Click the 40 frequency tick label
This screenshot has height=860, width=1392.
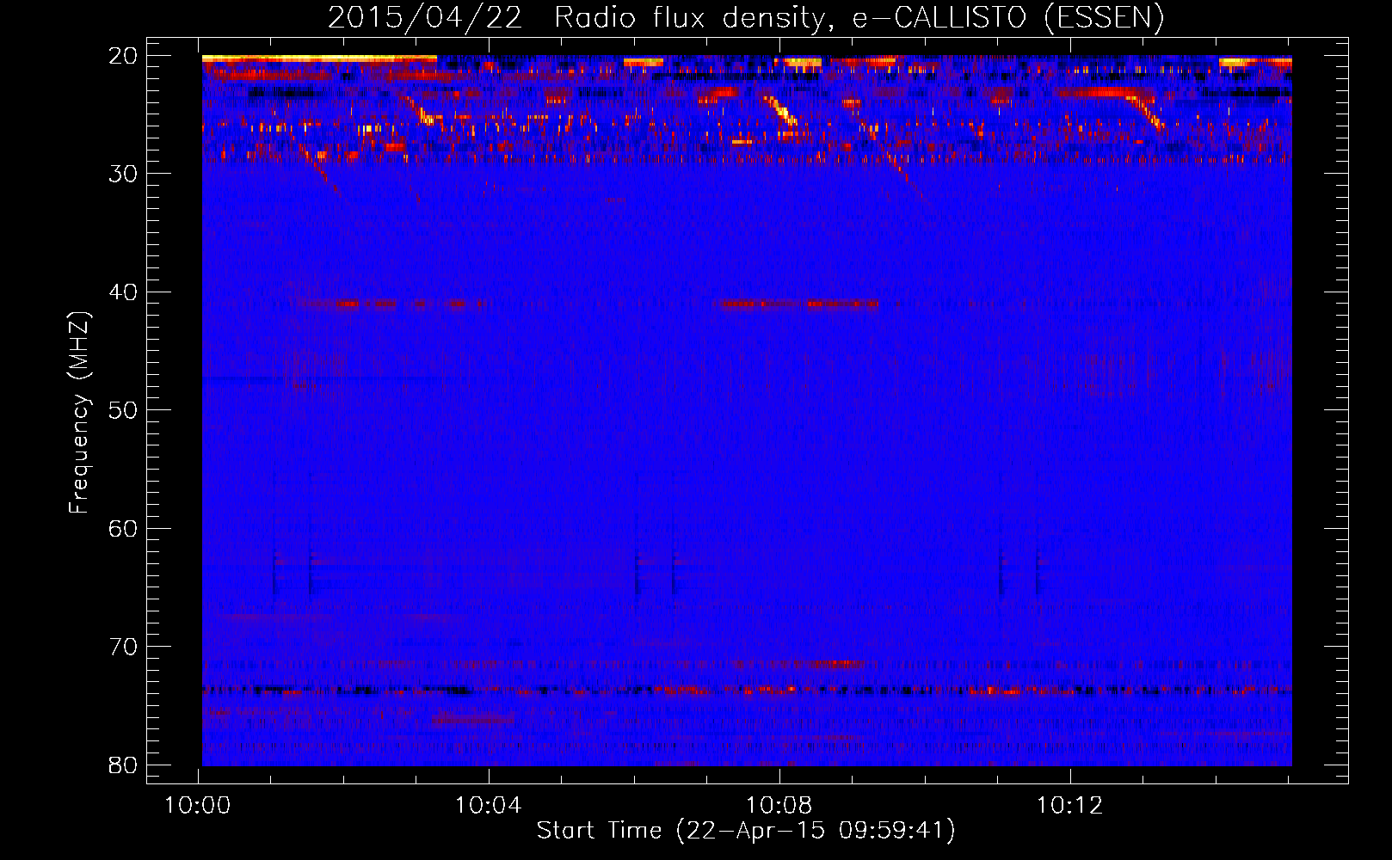point(124,292)
